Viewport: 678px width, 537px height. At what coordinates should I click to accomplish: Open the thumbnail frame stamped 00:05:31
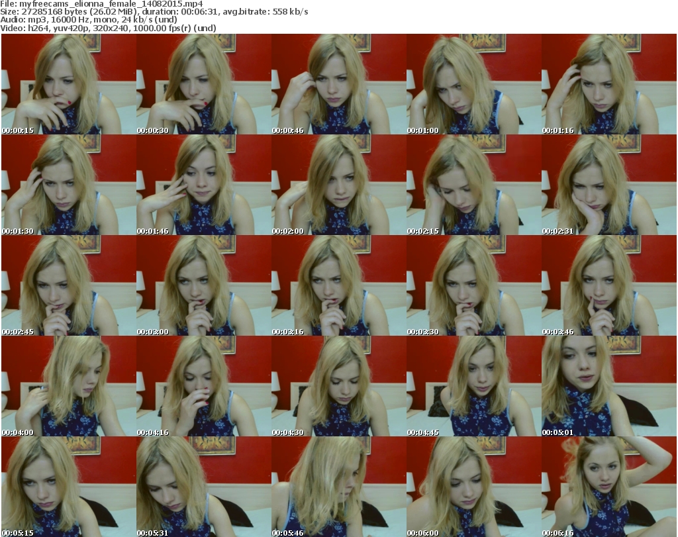(x=204, y=487)
